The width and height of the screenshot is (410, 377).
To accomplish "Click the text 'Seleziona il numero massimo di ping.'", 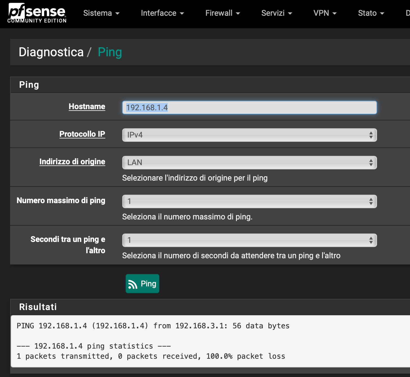I will coord(187,217).
